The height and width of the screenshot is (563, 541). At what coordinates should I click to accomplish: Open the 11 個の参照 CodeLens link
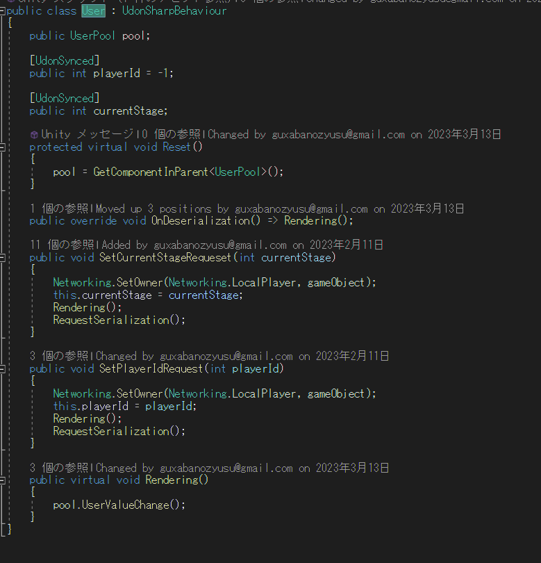(62, 245)
